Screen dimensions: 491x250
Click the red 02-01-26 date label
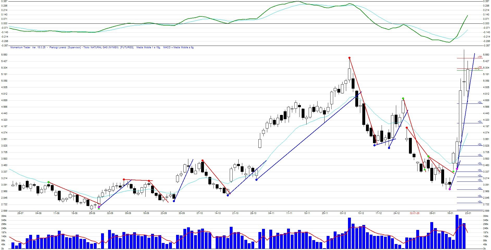(x=414, y=213)
